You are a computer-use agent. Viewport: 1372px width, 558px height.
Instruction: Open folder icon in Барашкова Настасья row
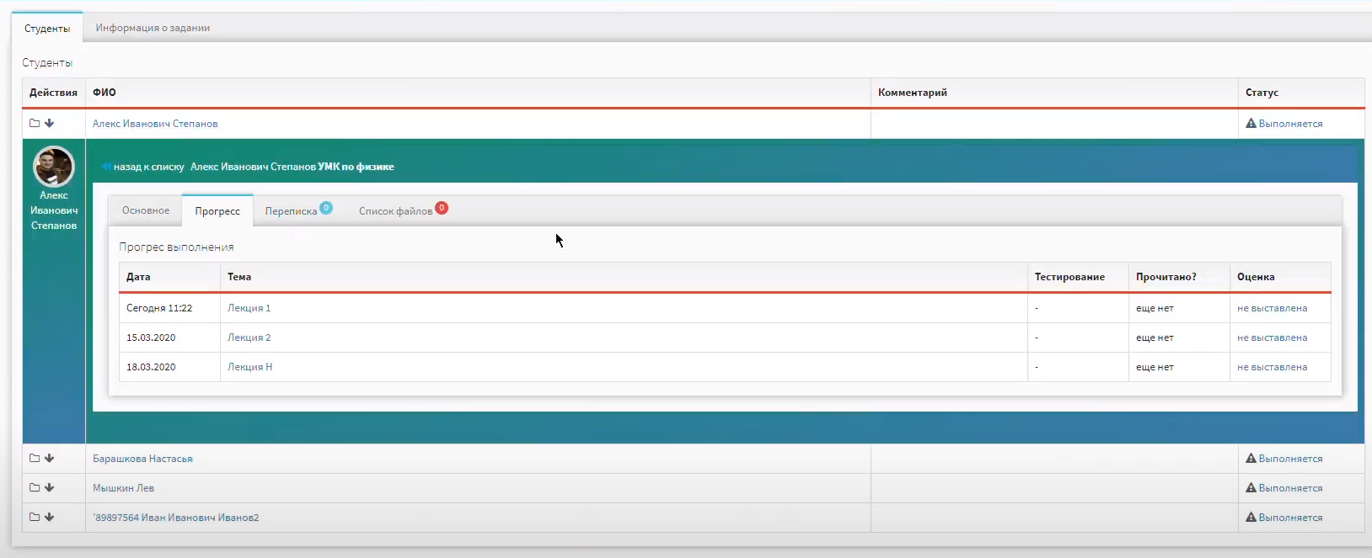click(35, 458)
